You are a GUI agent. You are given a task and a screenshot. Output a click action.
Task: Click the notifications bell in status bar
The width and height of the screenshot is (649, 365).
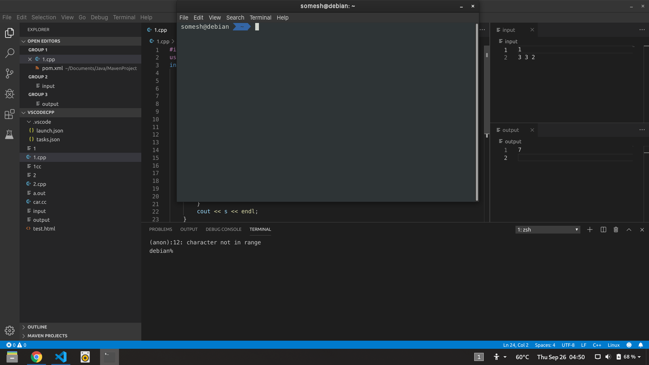(641, 345)
